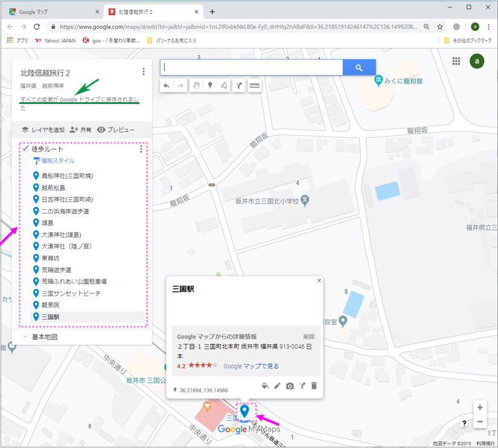
Task: Open the help question mark button
Action: [x=464, y=423]
